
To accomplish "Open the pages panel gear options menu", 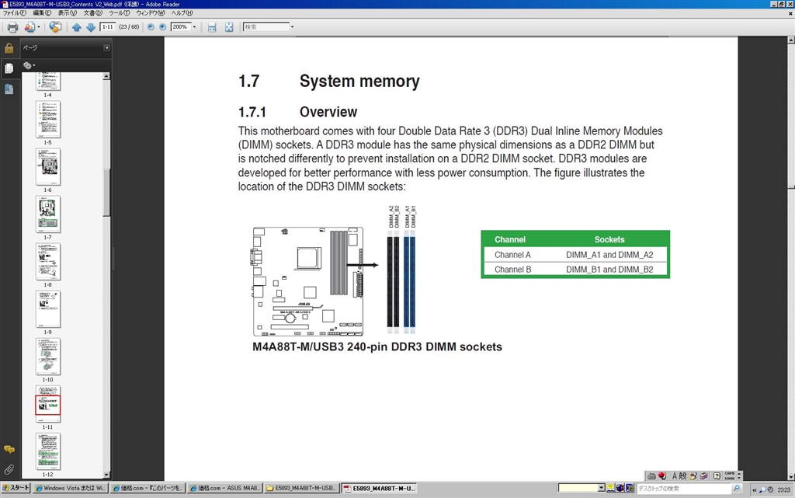I will (29, 65).
